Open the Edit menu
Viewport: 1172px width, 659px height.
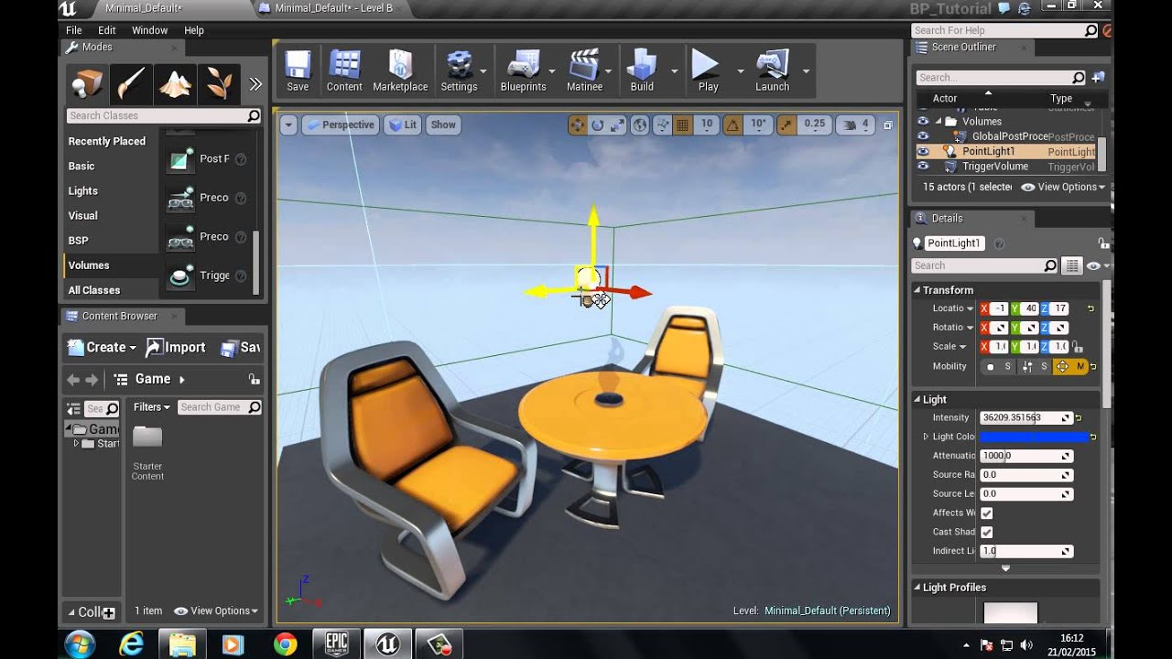click(107, 30)
